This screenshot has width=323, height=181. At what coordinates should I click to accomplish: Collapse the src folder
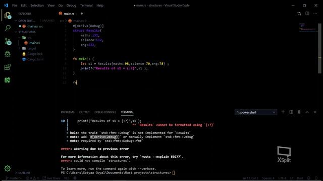29,37
